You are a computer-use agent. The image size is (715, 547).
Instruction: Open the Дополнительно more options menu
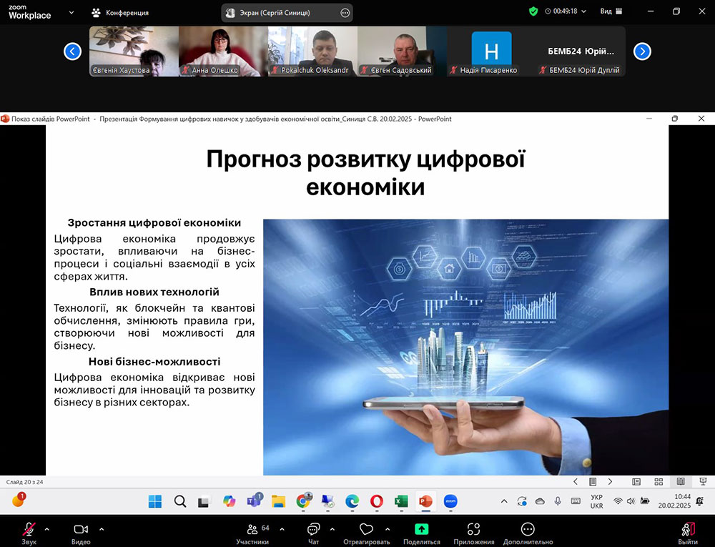pos(528,530)
